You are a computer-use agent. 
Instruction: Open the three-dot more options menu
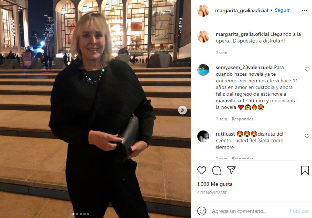(x=304, y=11)
